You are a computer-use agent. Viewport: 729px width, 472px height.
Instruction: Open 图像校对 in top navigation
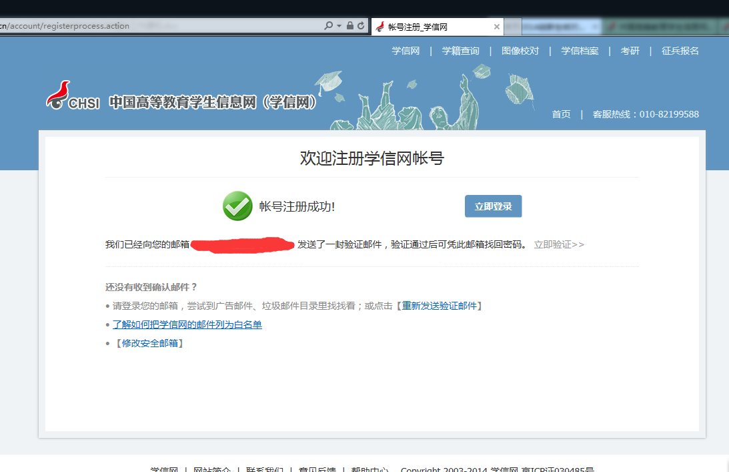click(x=520, y=51)
